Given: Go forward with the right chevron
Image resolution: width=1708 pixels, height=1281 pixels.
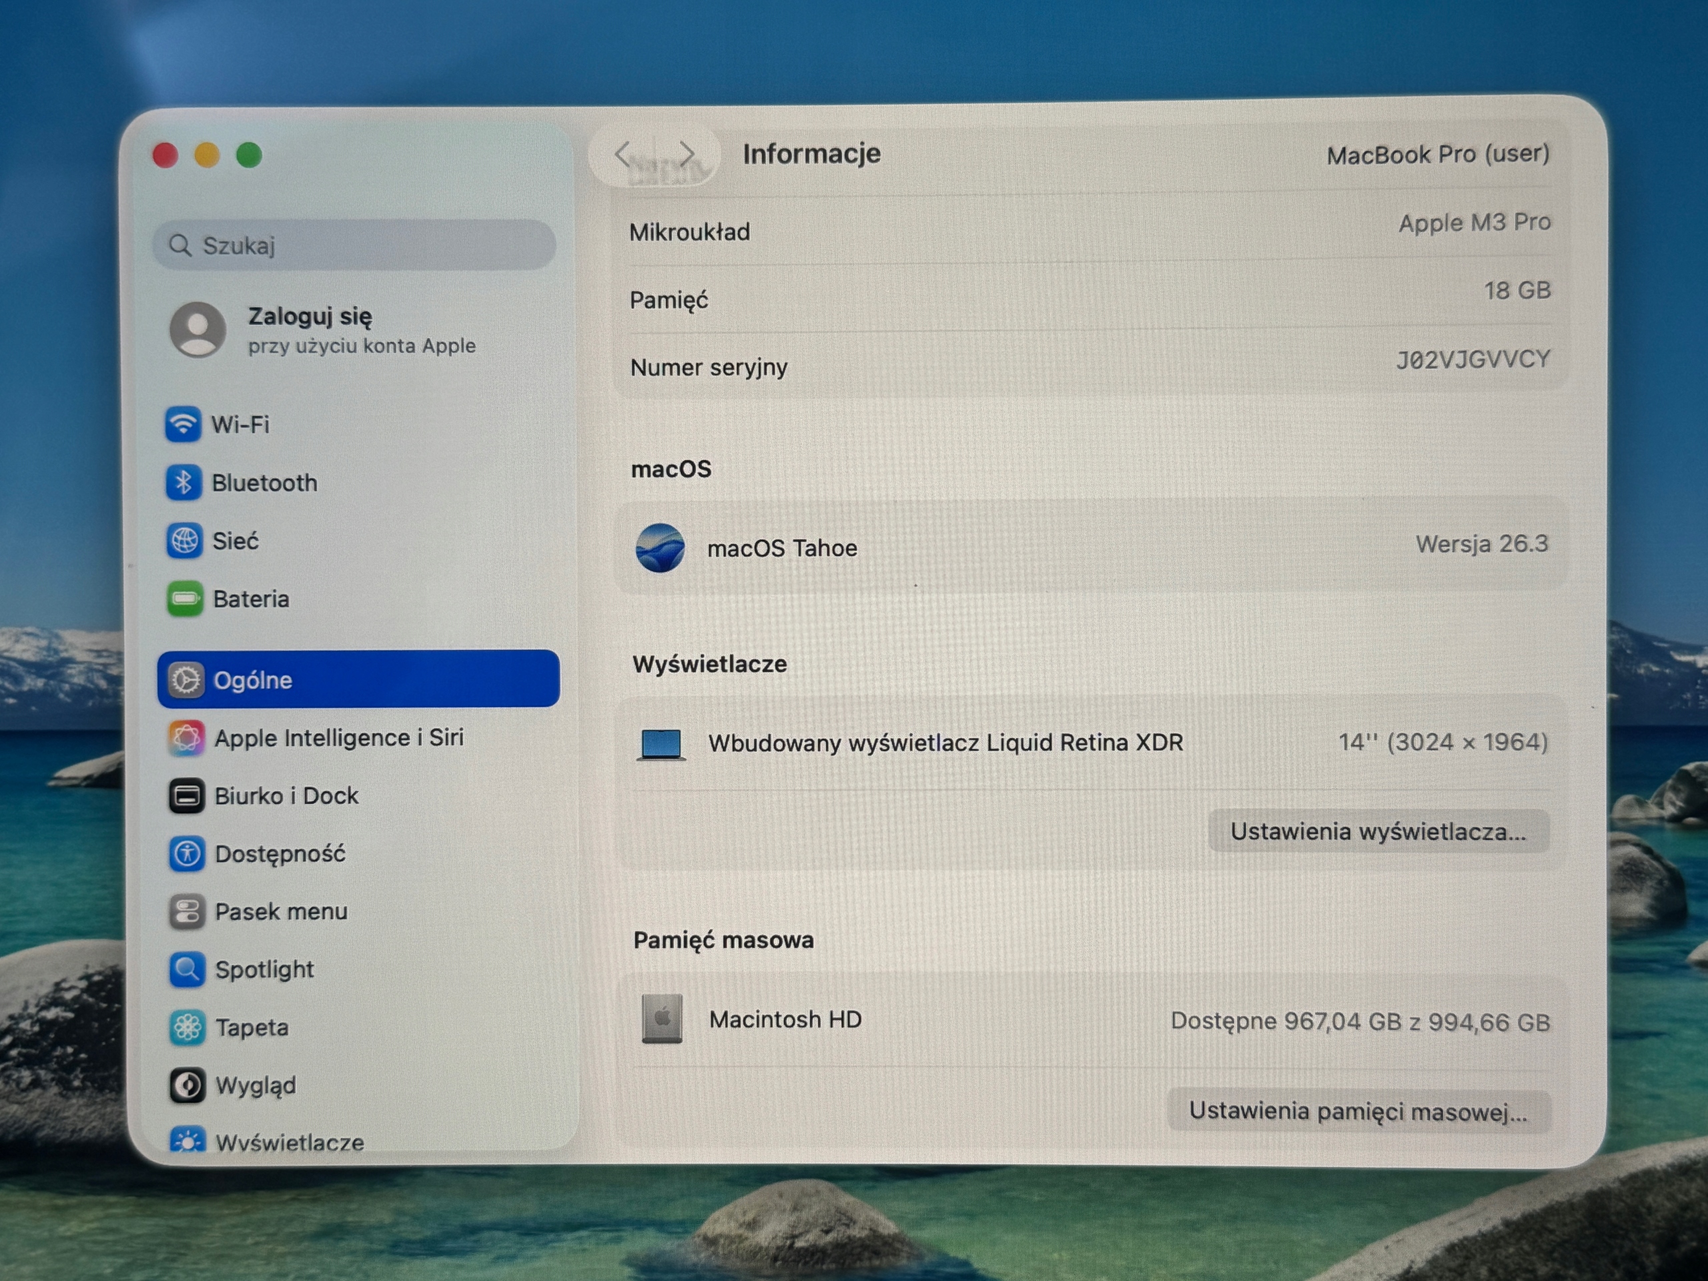Looking at the screenshot, I should [686, 153].
